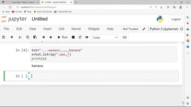This screenshot has height=107, width=191.
Task: Add a sidebar app with plus icon
Action: tap(188, 53)
